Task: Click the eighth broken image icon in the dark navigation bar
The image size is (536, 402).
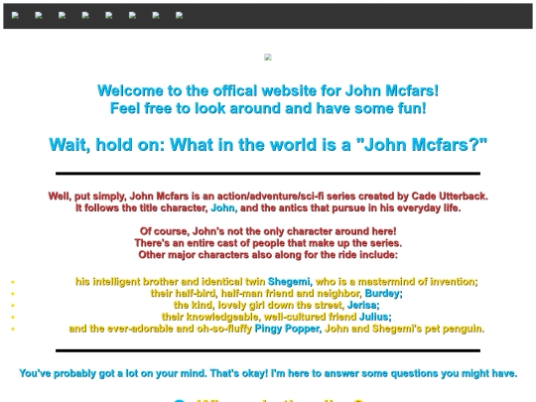Action: 179,15
